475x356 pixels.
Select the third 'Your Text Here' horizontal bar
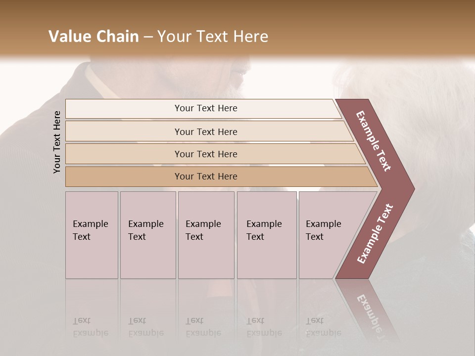206,154
